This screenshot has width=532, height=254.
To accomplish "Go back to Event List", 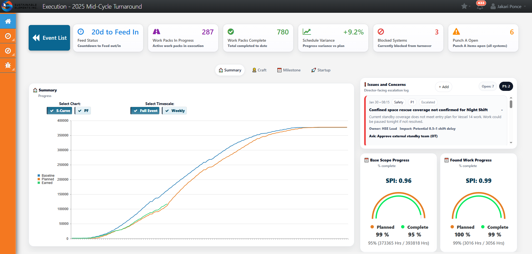I will [49, 38].
